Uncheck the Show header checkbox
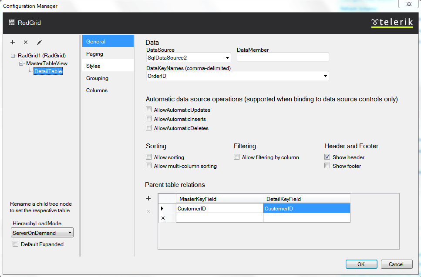421x277 pixels. [x=327, y=157]
